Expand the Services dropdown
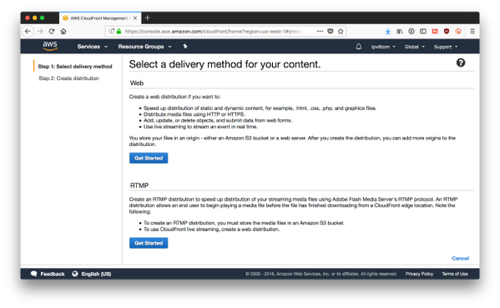The height and width of the screenshot is (308, 500). coord(93,47)
